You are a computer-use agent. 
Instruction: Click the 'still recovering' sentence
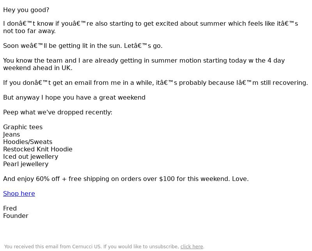point(155,82)
